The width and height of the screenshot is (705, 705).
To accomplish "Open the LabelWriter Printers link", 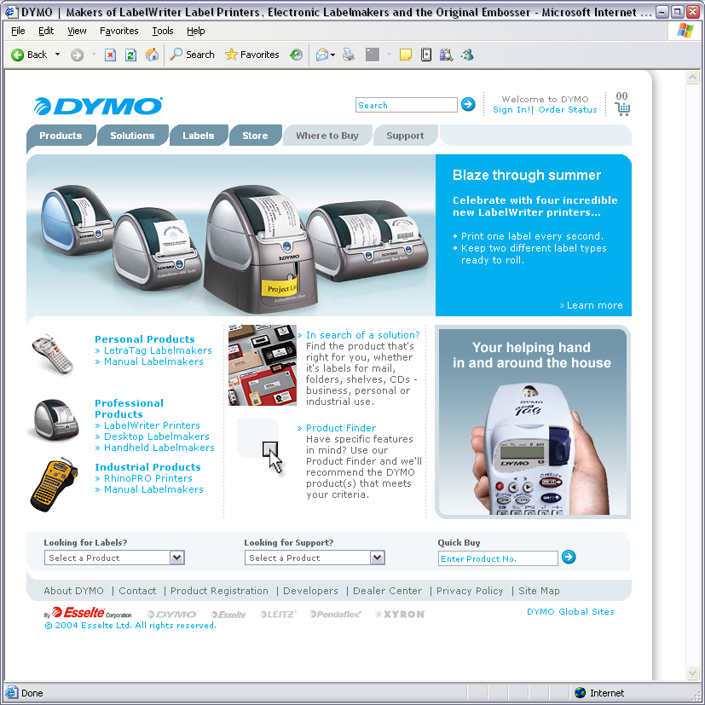I will click(x=152, y=425).
